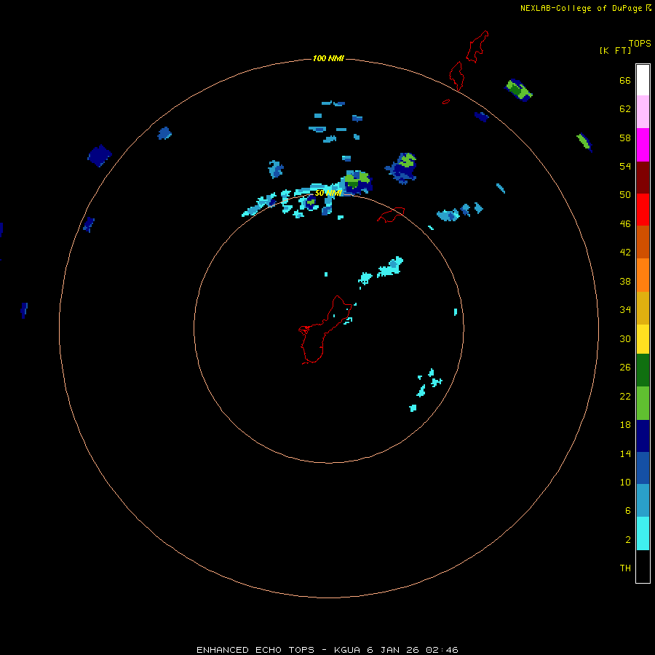Click the 100 NMI range ring label
The width and height of the screenshot is (655, 655).
click(x=328, y=58)
